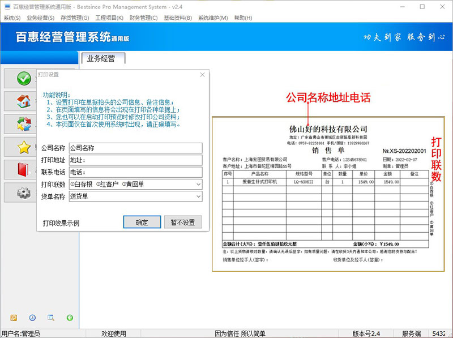Click the 功能说明 heading text

pyautogui.click(x=56, y=95)
